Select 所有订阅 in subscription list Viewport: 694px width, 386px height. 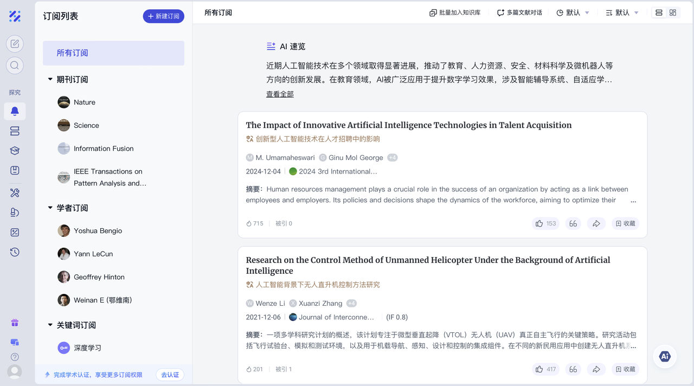(113, 53)
